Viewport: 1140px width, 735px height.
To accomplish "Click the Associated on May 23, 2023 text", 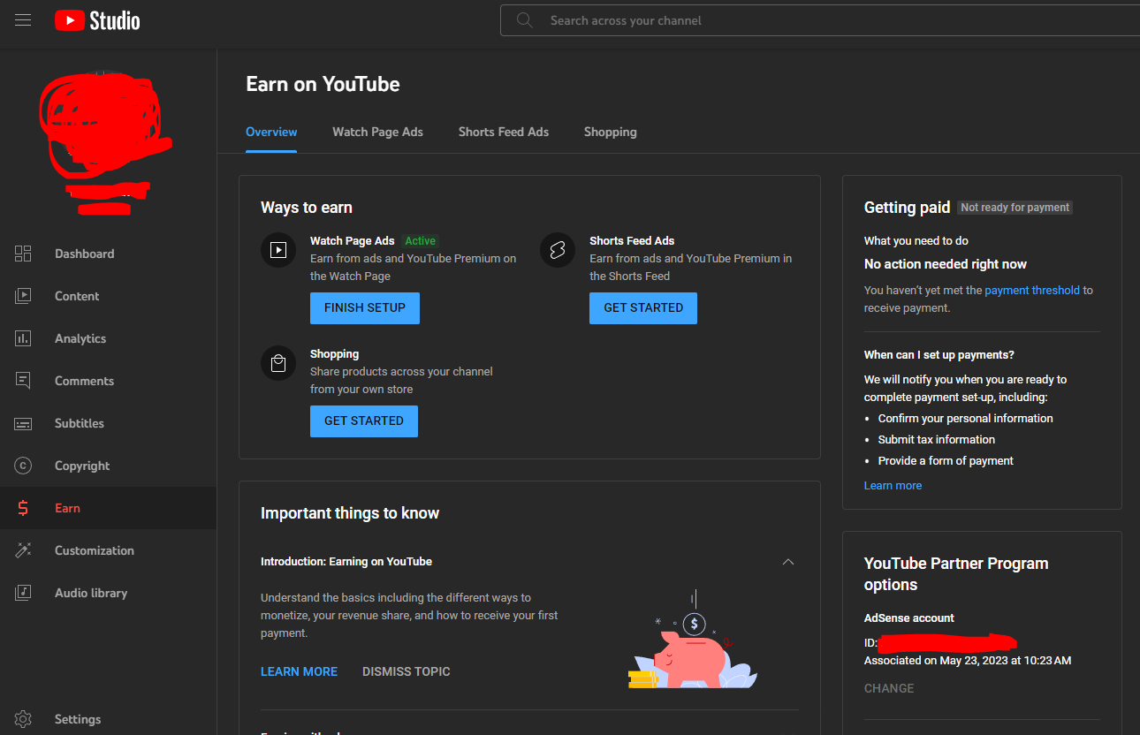I will point(968,660).
